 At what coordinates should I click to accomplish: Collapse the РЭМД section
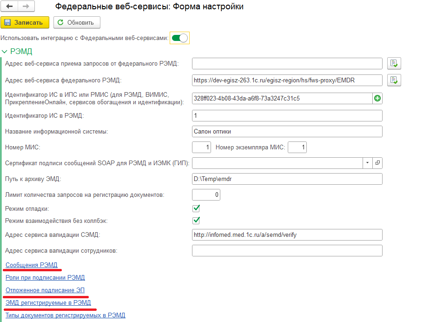point(4,52)
